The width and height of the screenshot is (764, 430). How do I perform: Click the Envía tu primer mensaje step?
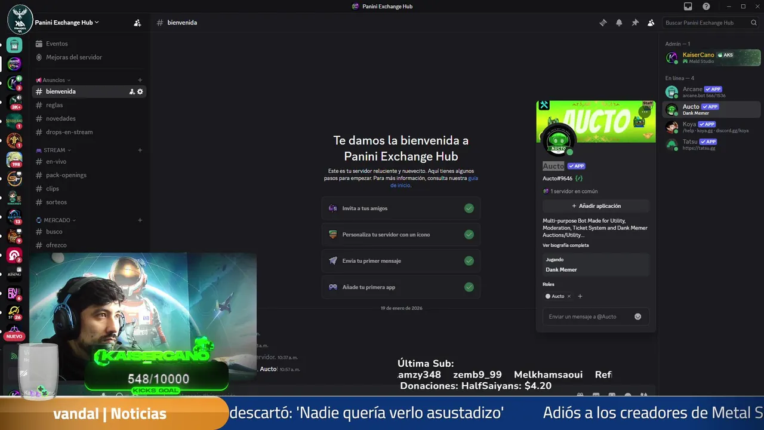[x=401, y=261]
